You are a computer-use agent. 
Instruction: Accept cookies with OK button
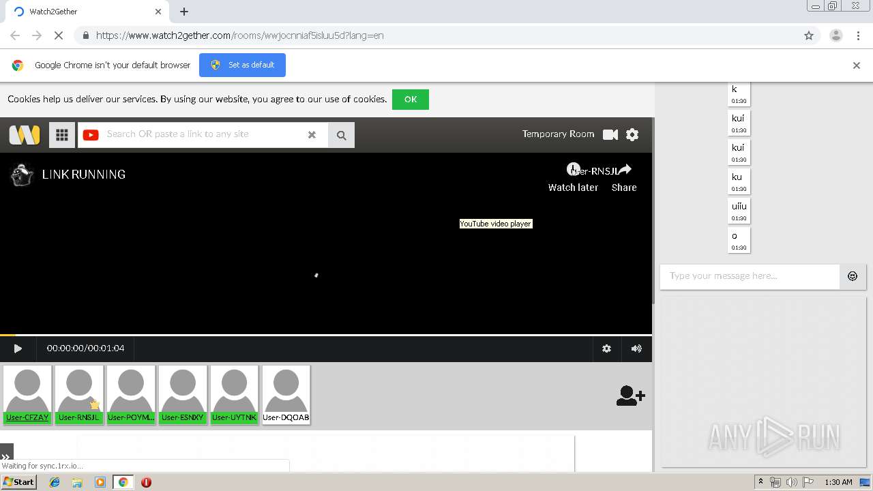tap(411, 100)
